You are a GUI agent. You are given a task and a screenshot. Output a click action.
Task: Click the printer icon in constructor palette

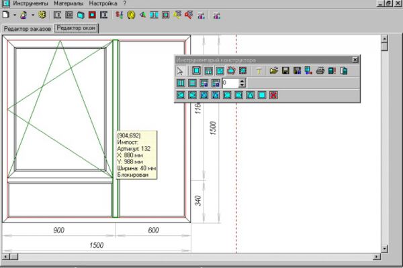coord(320,70)
